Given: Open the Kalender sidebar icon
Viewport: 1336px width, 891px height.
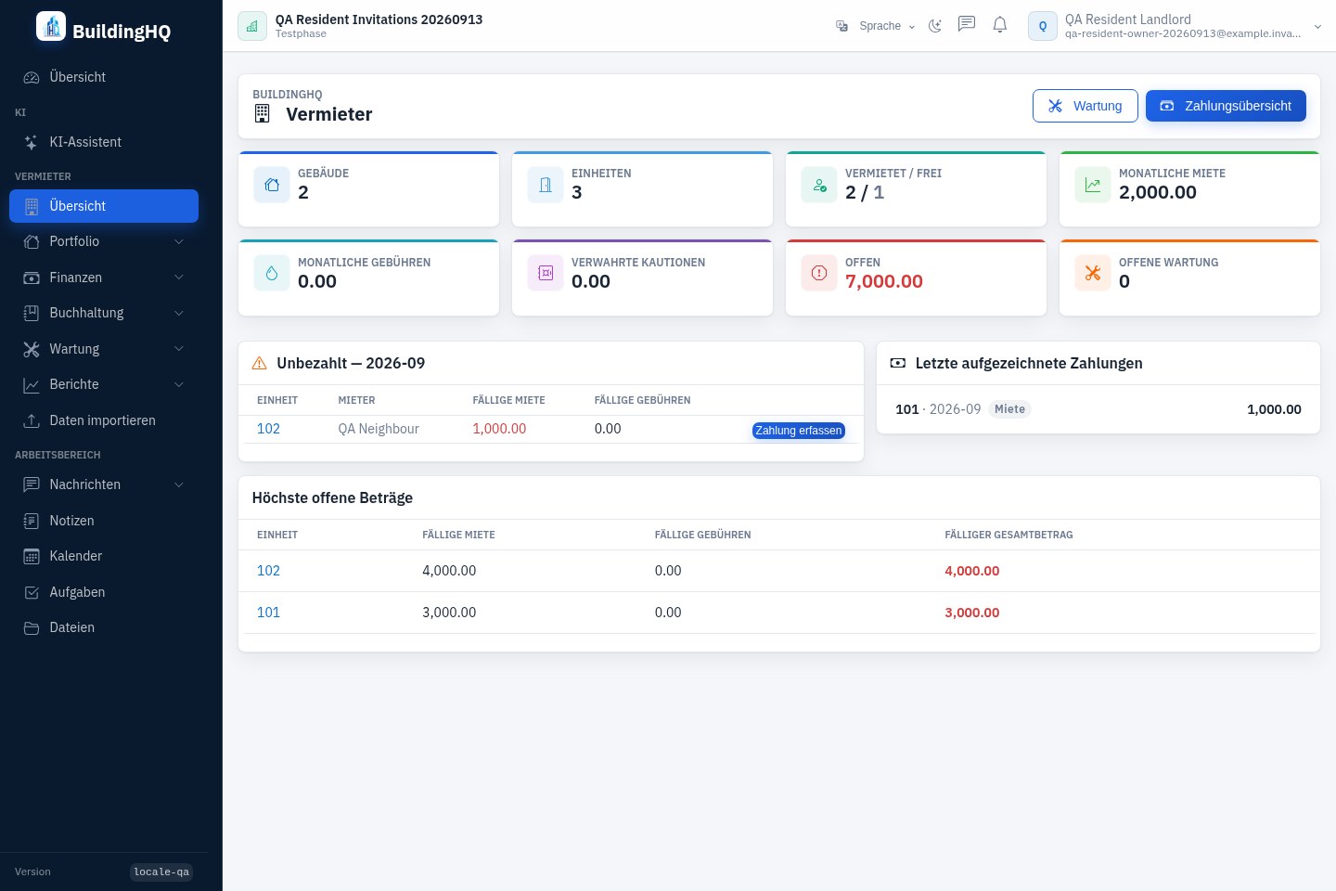Looking at the screenshot, I should point(32,556).
